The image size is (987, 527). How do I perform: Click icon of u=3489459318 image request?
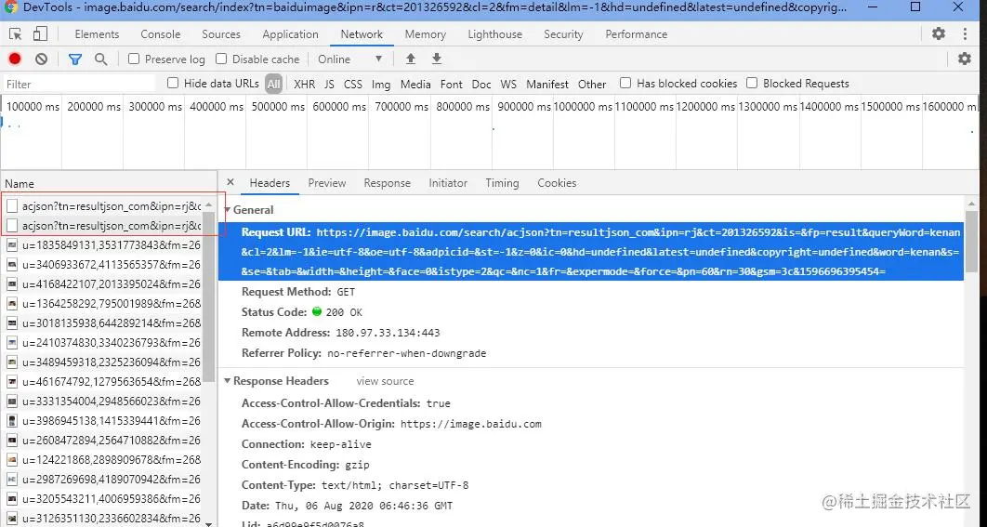click(12, 362)
